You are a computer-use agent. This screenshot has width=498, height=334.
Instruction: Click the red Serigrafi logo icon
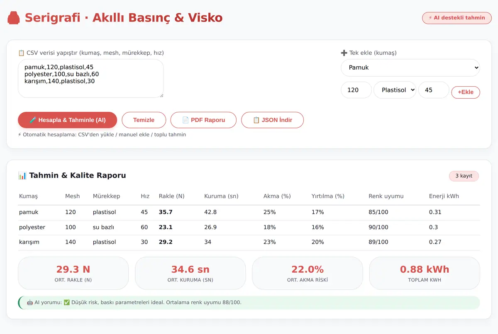[14, 18]
